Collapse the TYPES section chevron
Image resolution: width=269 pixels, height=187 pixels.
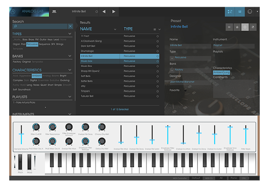[70, 34]
